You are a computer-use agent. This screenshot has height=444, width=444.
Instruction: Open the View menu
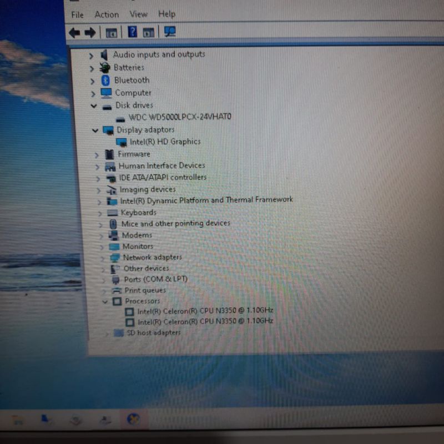[138, 14]
